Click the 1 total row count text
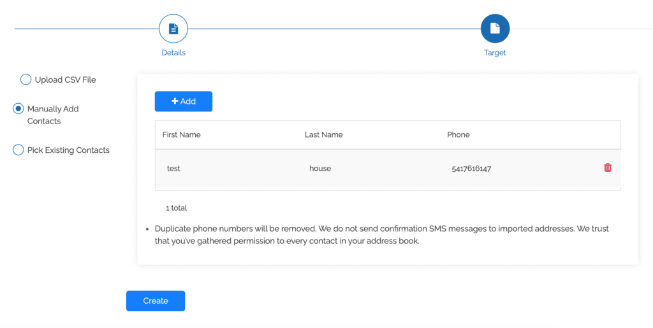Image resolution: width=653 pixels, height=328 pixels. (x=176, y=208)
